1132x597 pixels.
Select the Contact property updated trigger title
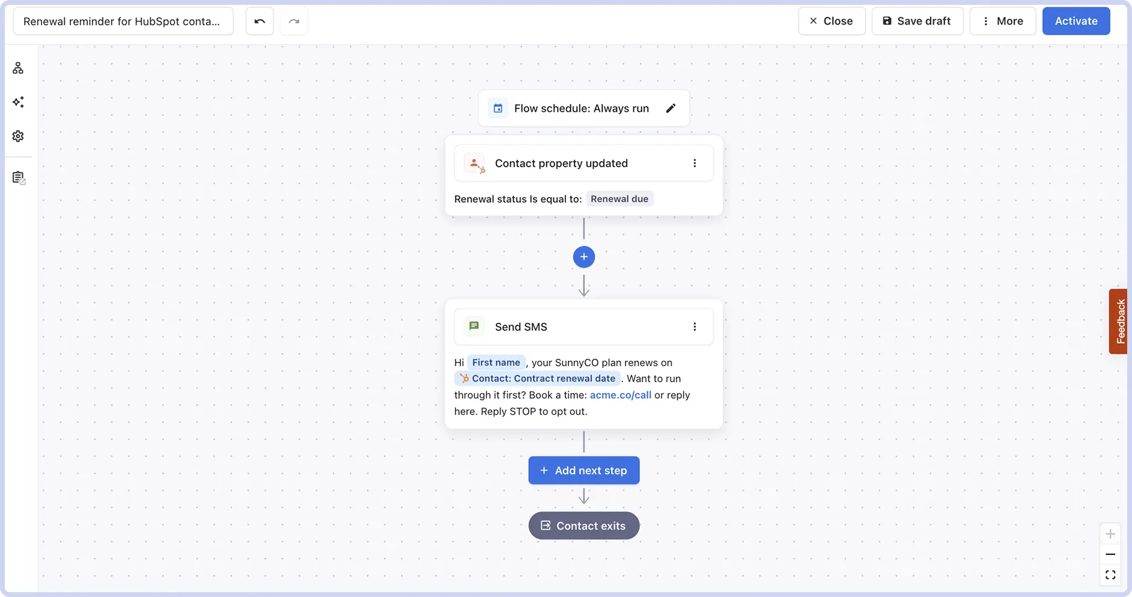tap(561, 163)
